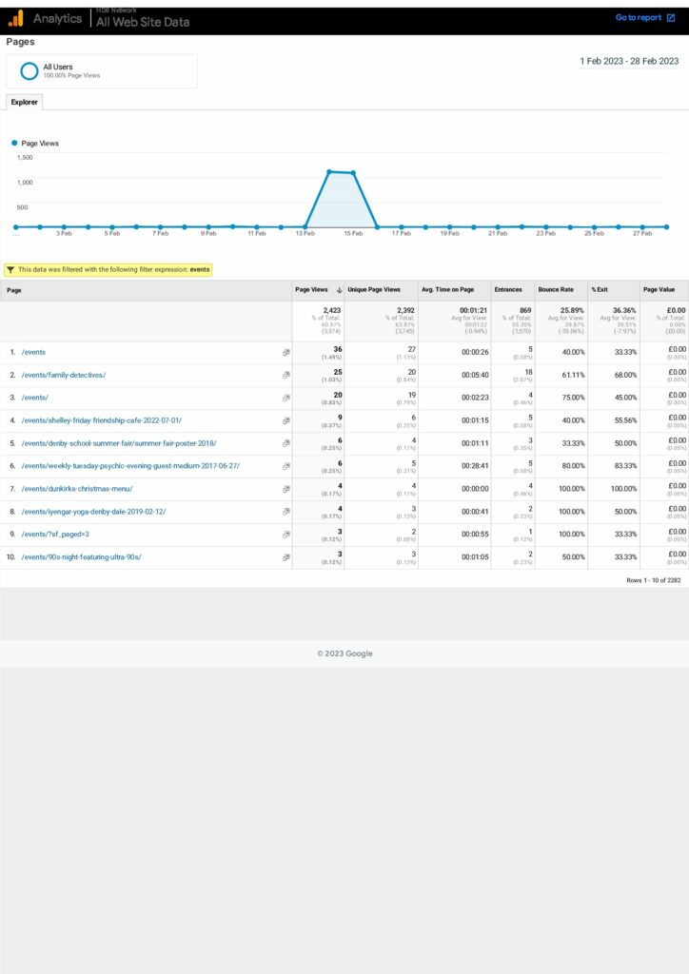
Task: Click the Page Views sort arrow
Action: point(339,290)
